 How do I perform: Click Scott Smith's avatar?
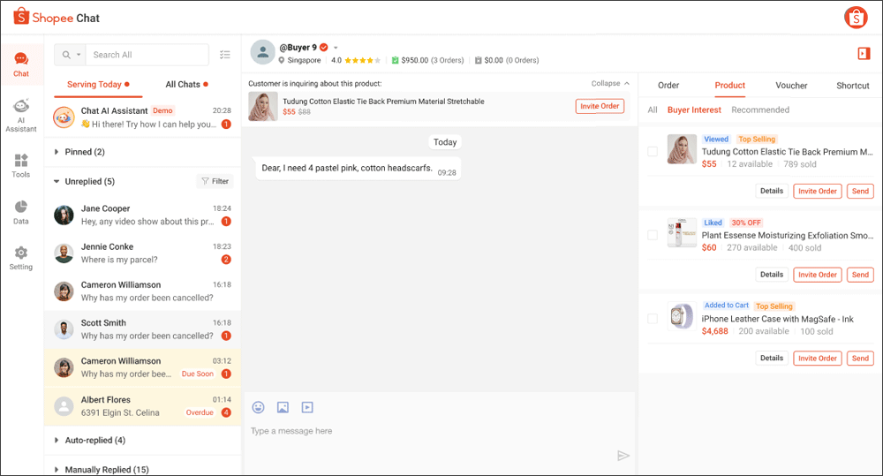tap(64, 329)
